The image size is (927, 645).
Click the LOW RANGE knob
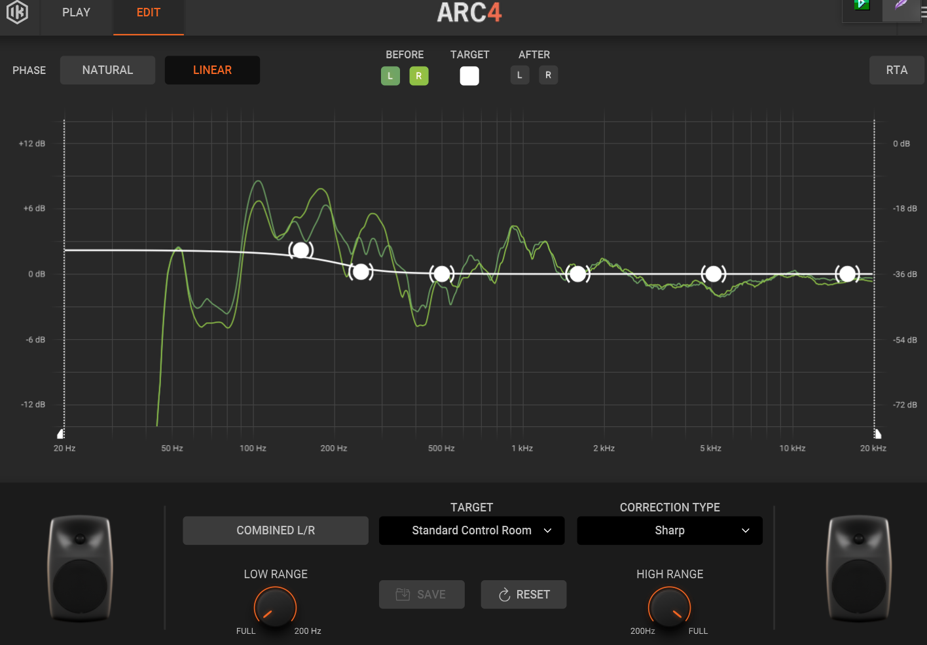click(x=275, y=607)
